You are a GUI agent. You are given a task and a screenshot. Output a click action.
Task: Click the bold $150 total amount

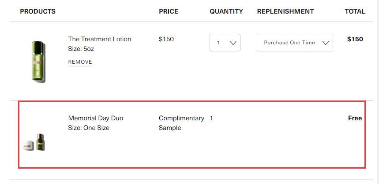click(355, 39)
